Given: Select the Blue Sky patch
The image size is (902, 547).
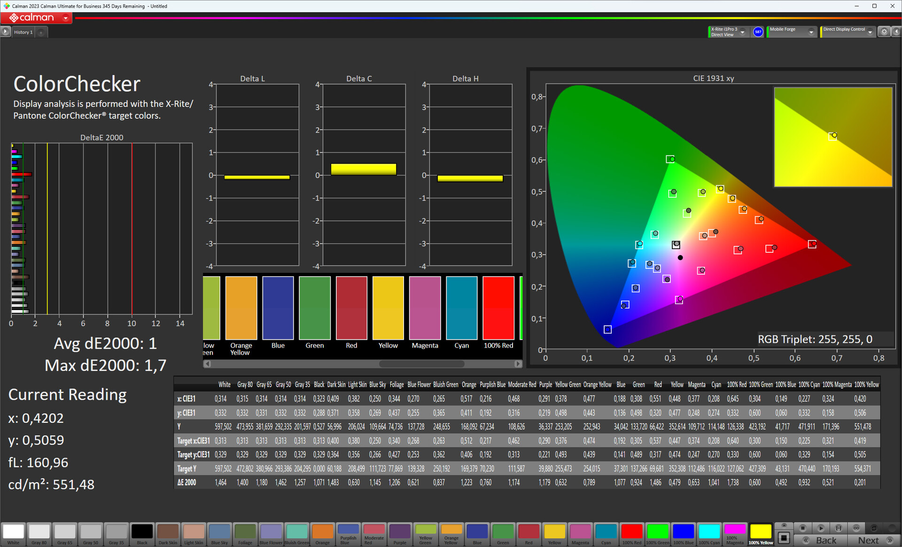Looking at the screenshot, I should 219,534.
